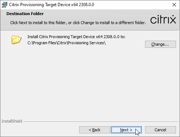Click the window title 'Citrix Provisioning Target Device'

click(x=40, y=5)
